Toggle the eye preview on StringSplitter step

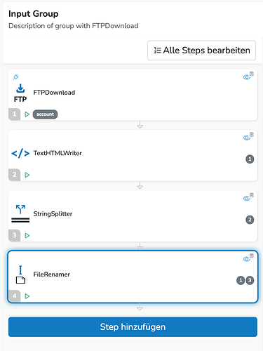247,199
